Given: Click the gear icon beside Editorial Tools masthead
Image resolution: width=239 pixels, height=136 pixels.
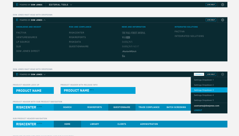Looking at the screenshot, I should (x=223, y=5).
